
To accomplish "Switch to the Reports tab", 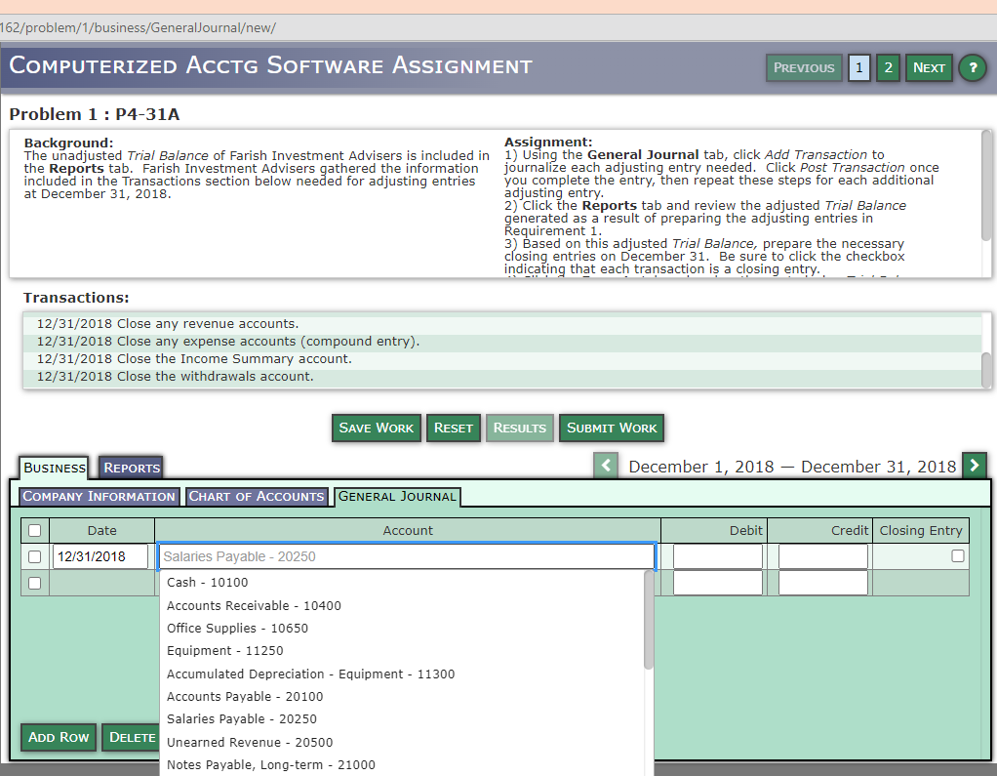I will tap(132, 468).
